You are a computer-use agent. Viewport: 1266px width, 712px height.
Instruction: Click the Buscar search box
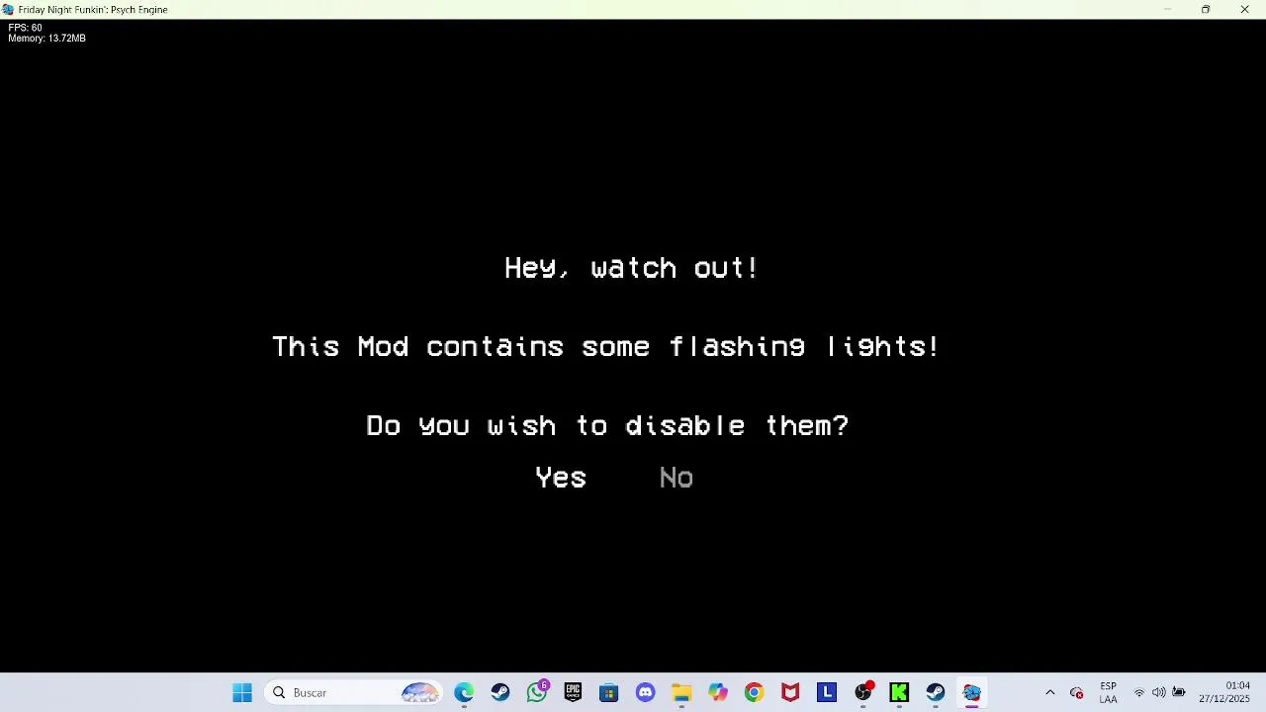(x=353, y=693)
